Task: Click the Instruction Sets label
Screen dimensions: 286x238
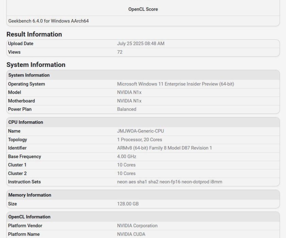Action: click(x=24, y=182)
